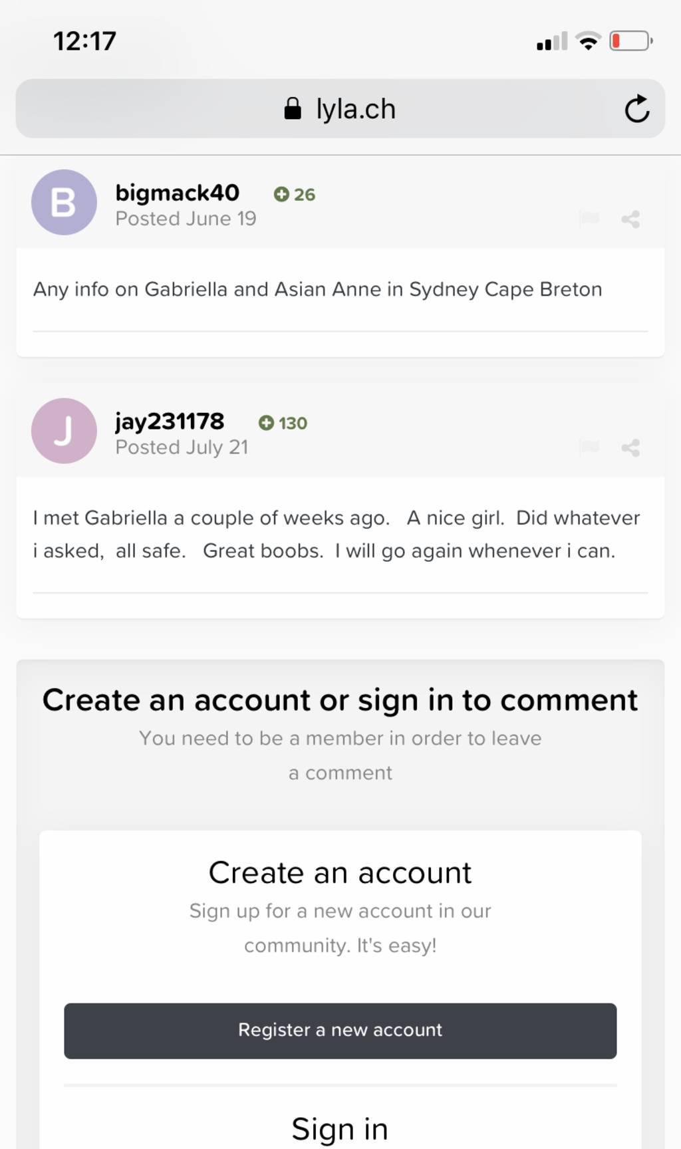Tap the Sign in heading
Screen dimensions: 681x1149
pyautogui.click(x=340, y=1128)
